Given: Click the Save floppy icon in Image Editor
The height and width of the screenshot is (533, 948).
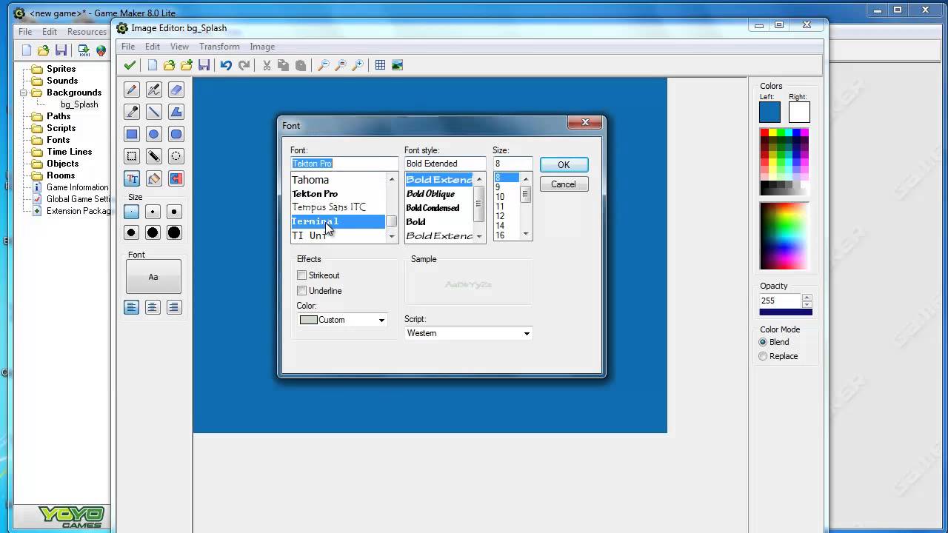Looking at the screenshot, I should [204, 65].
